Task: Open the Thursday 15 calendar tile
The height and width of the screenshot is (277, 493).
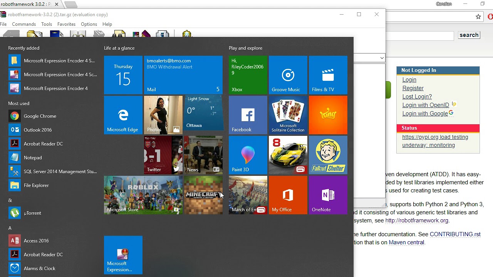Action: (123, 75)
